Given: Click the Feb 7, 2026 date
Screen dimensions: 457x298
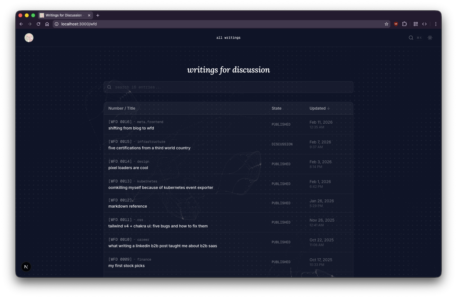Looking at the screenshot, I should tap(320, 142).
